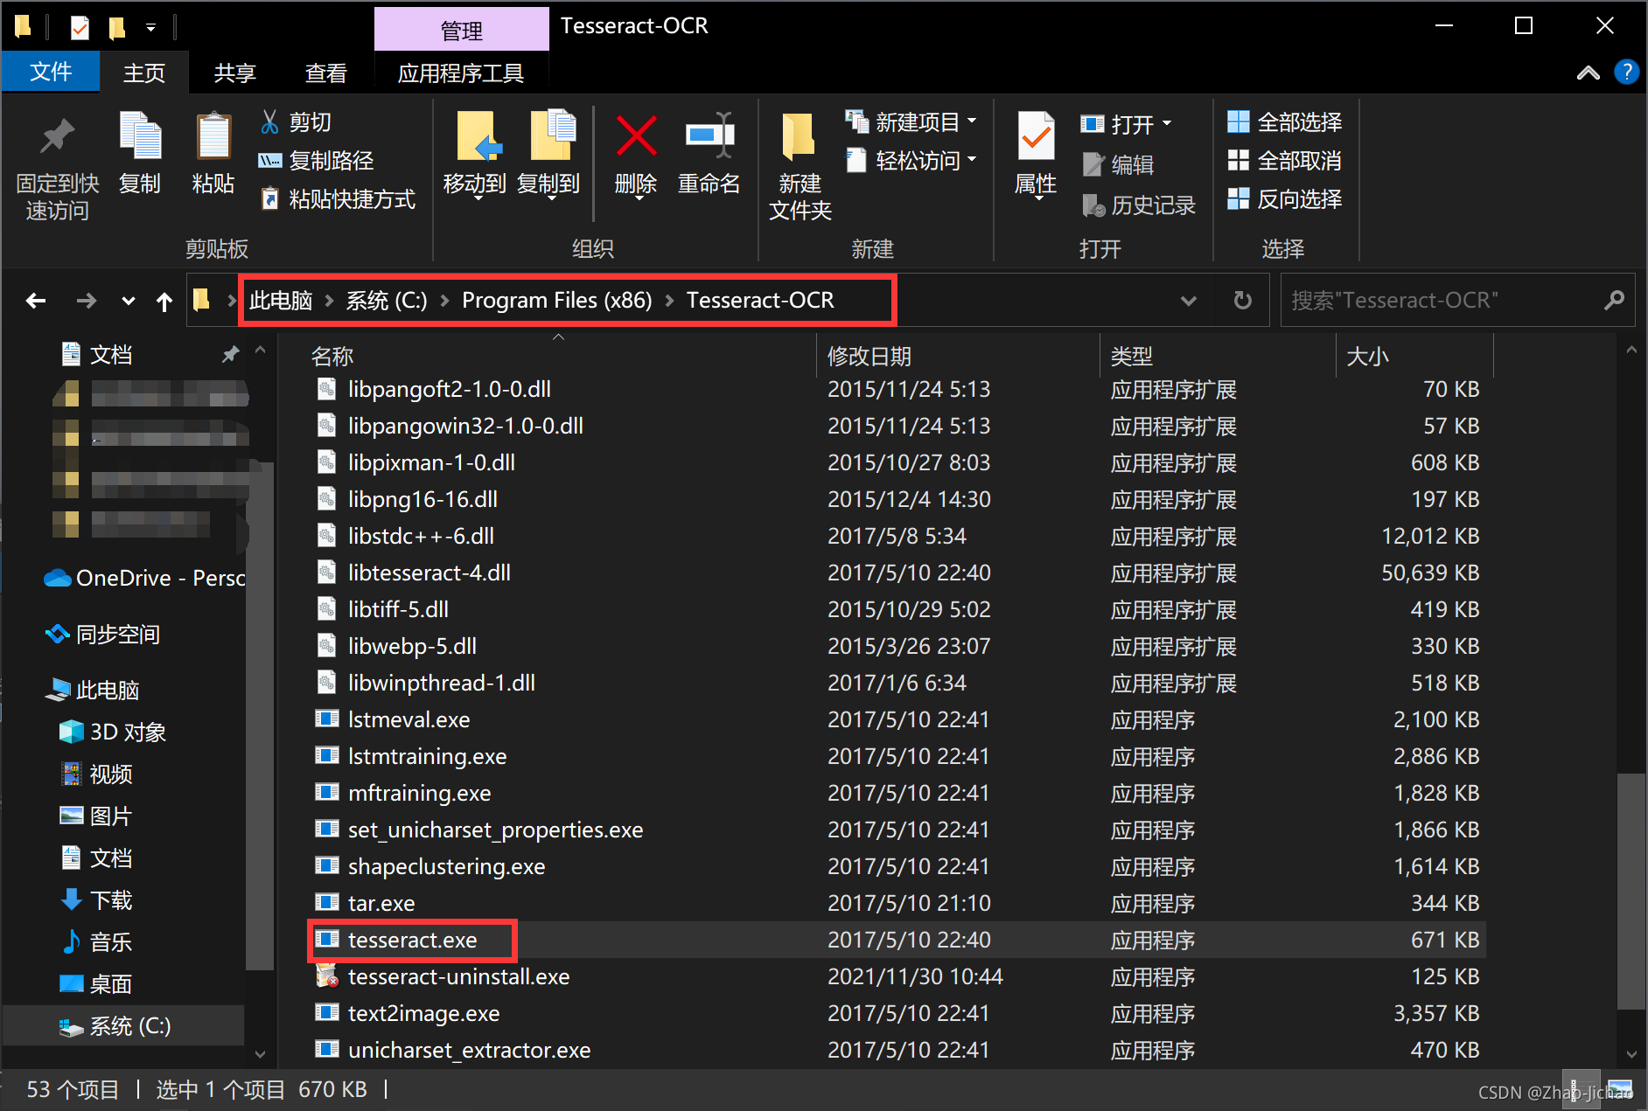Click the blue Help question icon

(1626, 72)
